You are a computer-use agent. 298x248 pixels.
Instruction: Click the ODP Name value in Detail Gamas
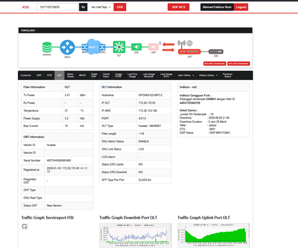click(220, 133)
